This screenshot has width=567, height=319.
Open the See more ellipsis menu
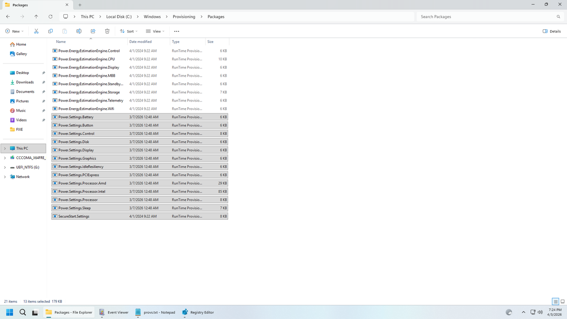(177, 31)
